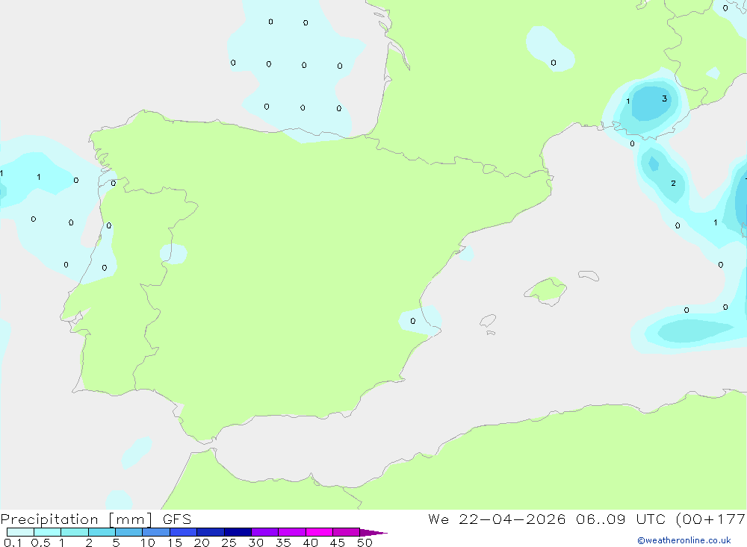The height and width of the screenshot is (547, 747).
Task: Click the Menorca island outline
Action: tap(589, 275)
